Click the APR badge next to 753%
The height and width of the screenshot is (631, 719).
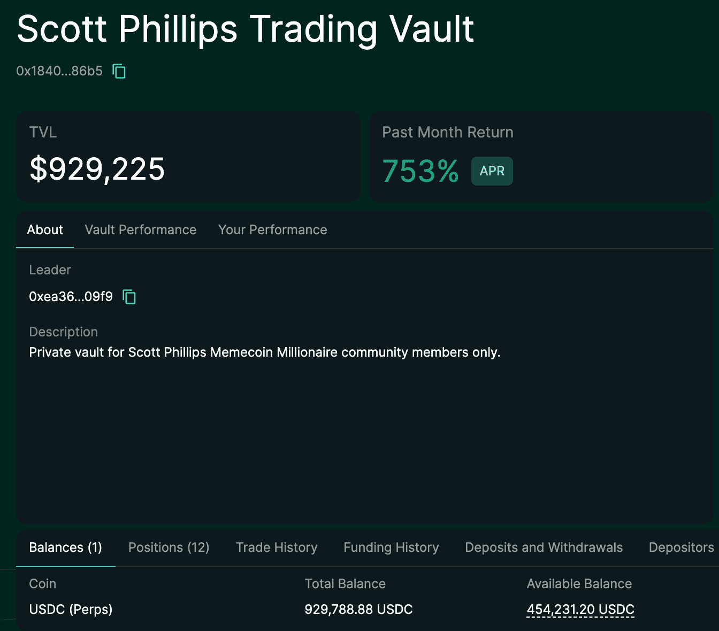pyautogui.click(x=492, y=171)
